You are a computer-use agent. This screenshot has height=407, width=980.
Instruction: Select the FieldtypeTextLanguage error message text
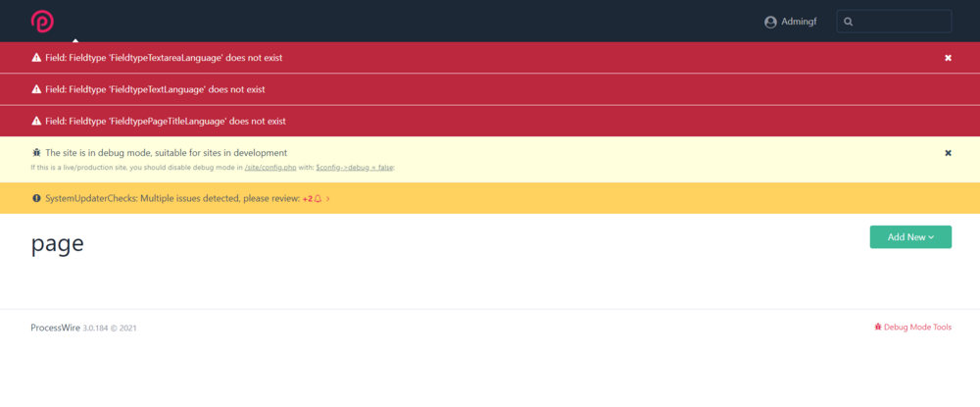pyautogui.click(x=155, y=89)
